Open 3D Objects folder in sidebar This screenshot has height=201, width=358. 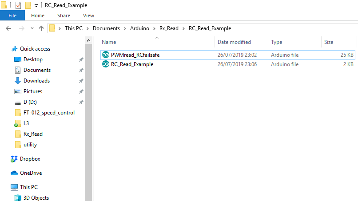click(36, 198)
